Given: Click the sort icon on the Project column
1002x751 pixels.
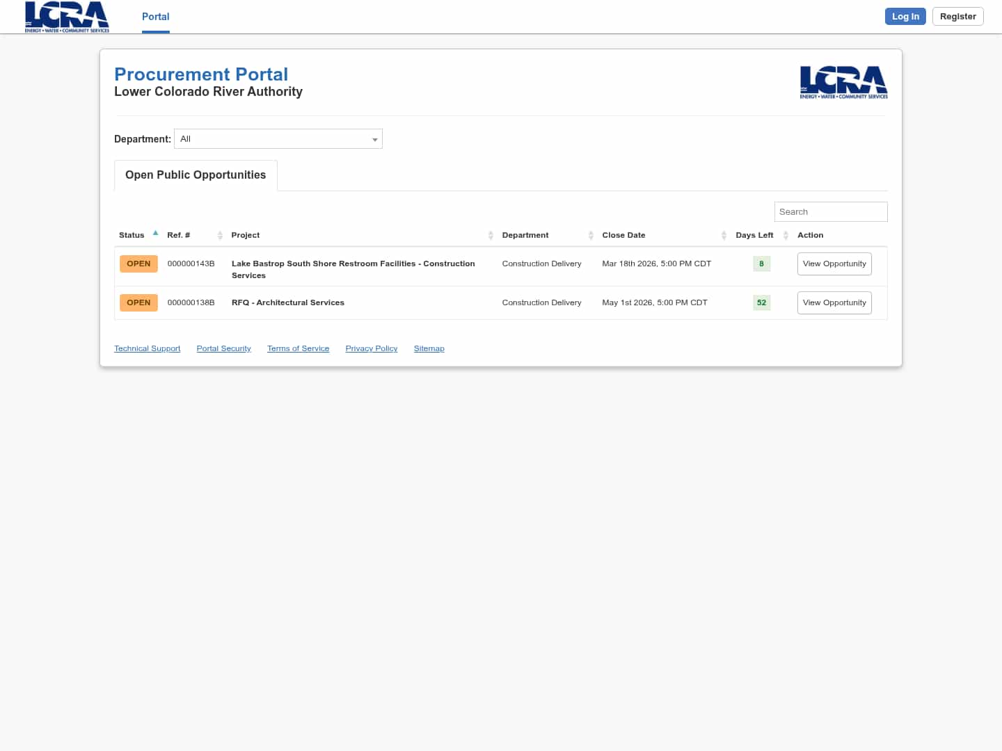Looking at the screenshot, I should [491, 235].
